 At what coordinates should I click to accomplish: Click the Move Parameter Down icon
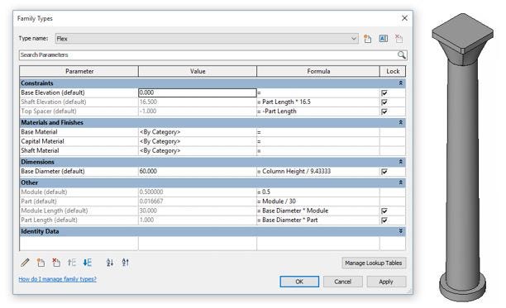pyautogui.click(x=87, y=263)
